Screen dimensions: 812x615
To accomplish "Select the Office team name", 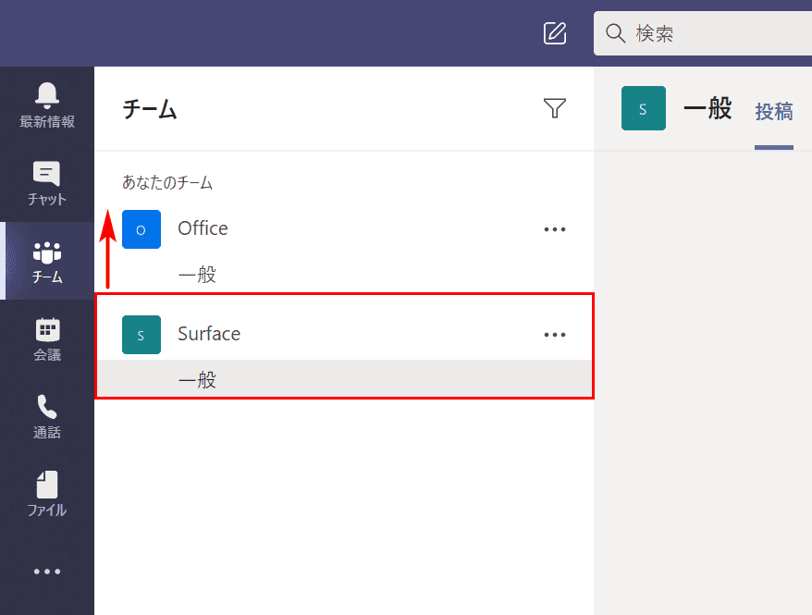I will click(203, 228).
